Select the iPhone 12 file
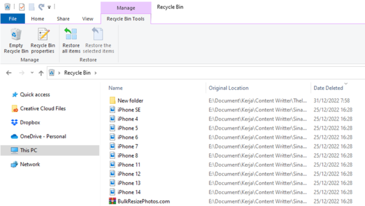 (129, 174)
